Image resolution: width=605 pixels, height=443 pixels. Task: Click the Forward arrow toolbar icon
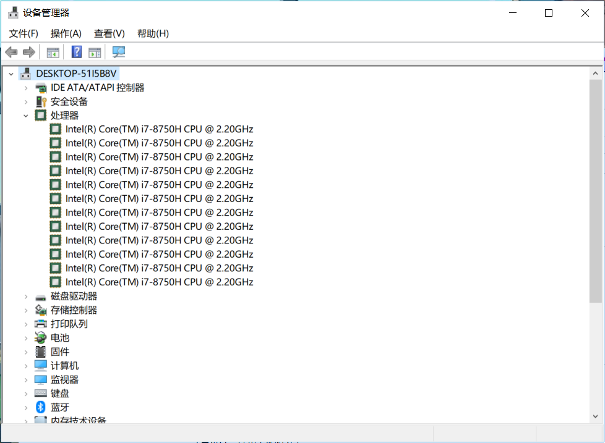point(29,52)
